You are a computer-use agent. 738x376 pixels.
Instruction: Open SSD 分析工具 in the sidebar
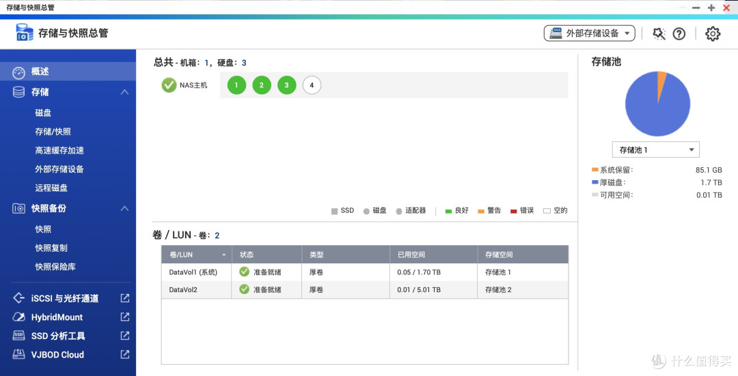[x=58, y=336]
